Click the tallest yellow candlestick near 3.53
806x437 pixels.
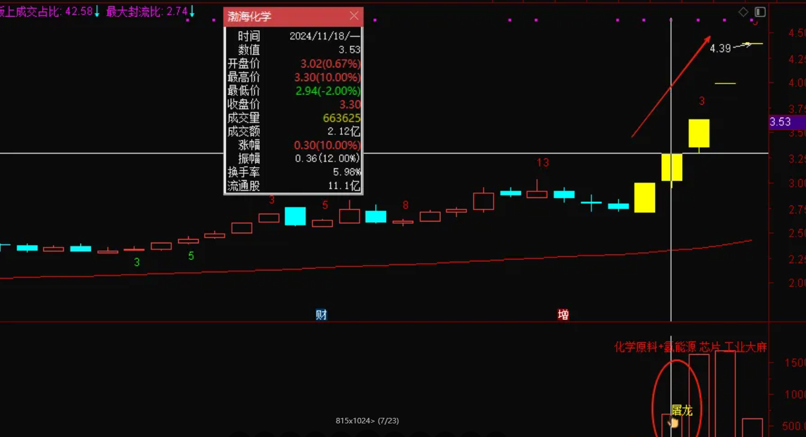(699, 133)
